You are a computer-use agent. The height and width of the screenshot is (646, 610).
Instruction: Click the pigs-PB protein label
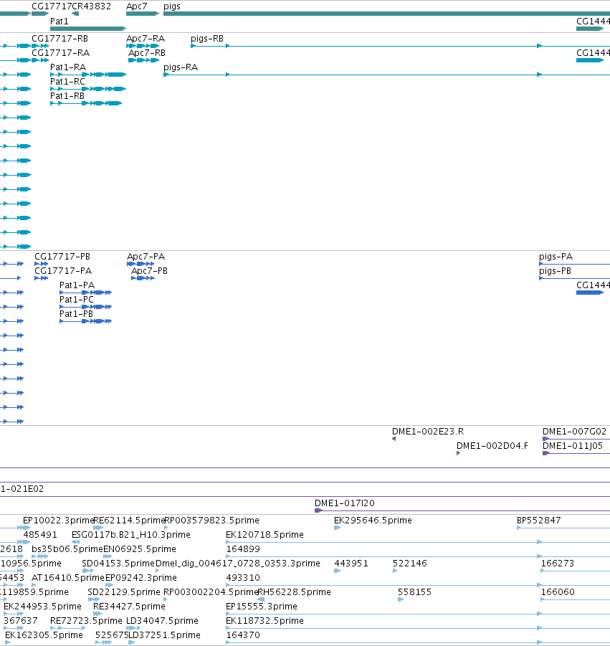(555, 271)
